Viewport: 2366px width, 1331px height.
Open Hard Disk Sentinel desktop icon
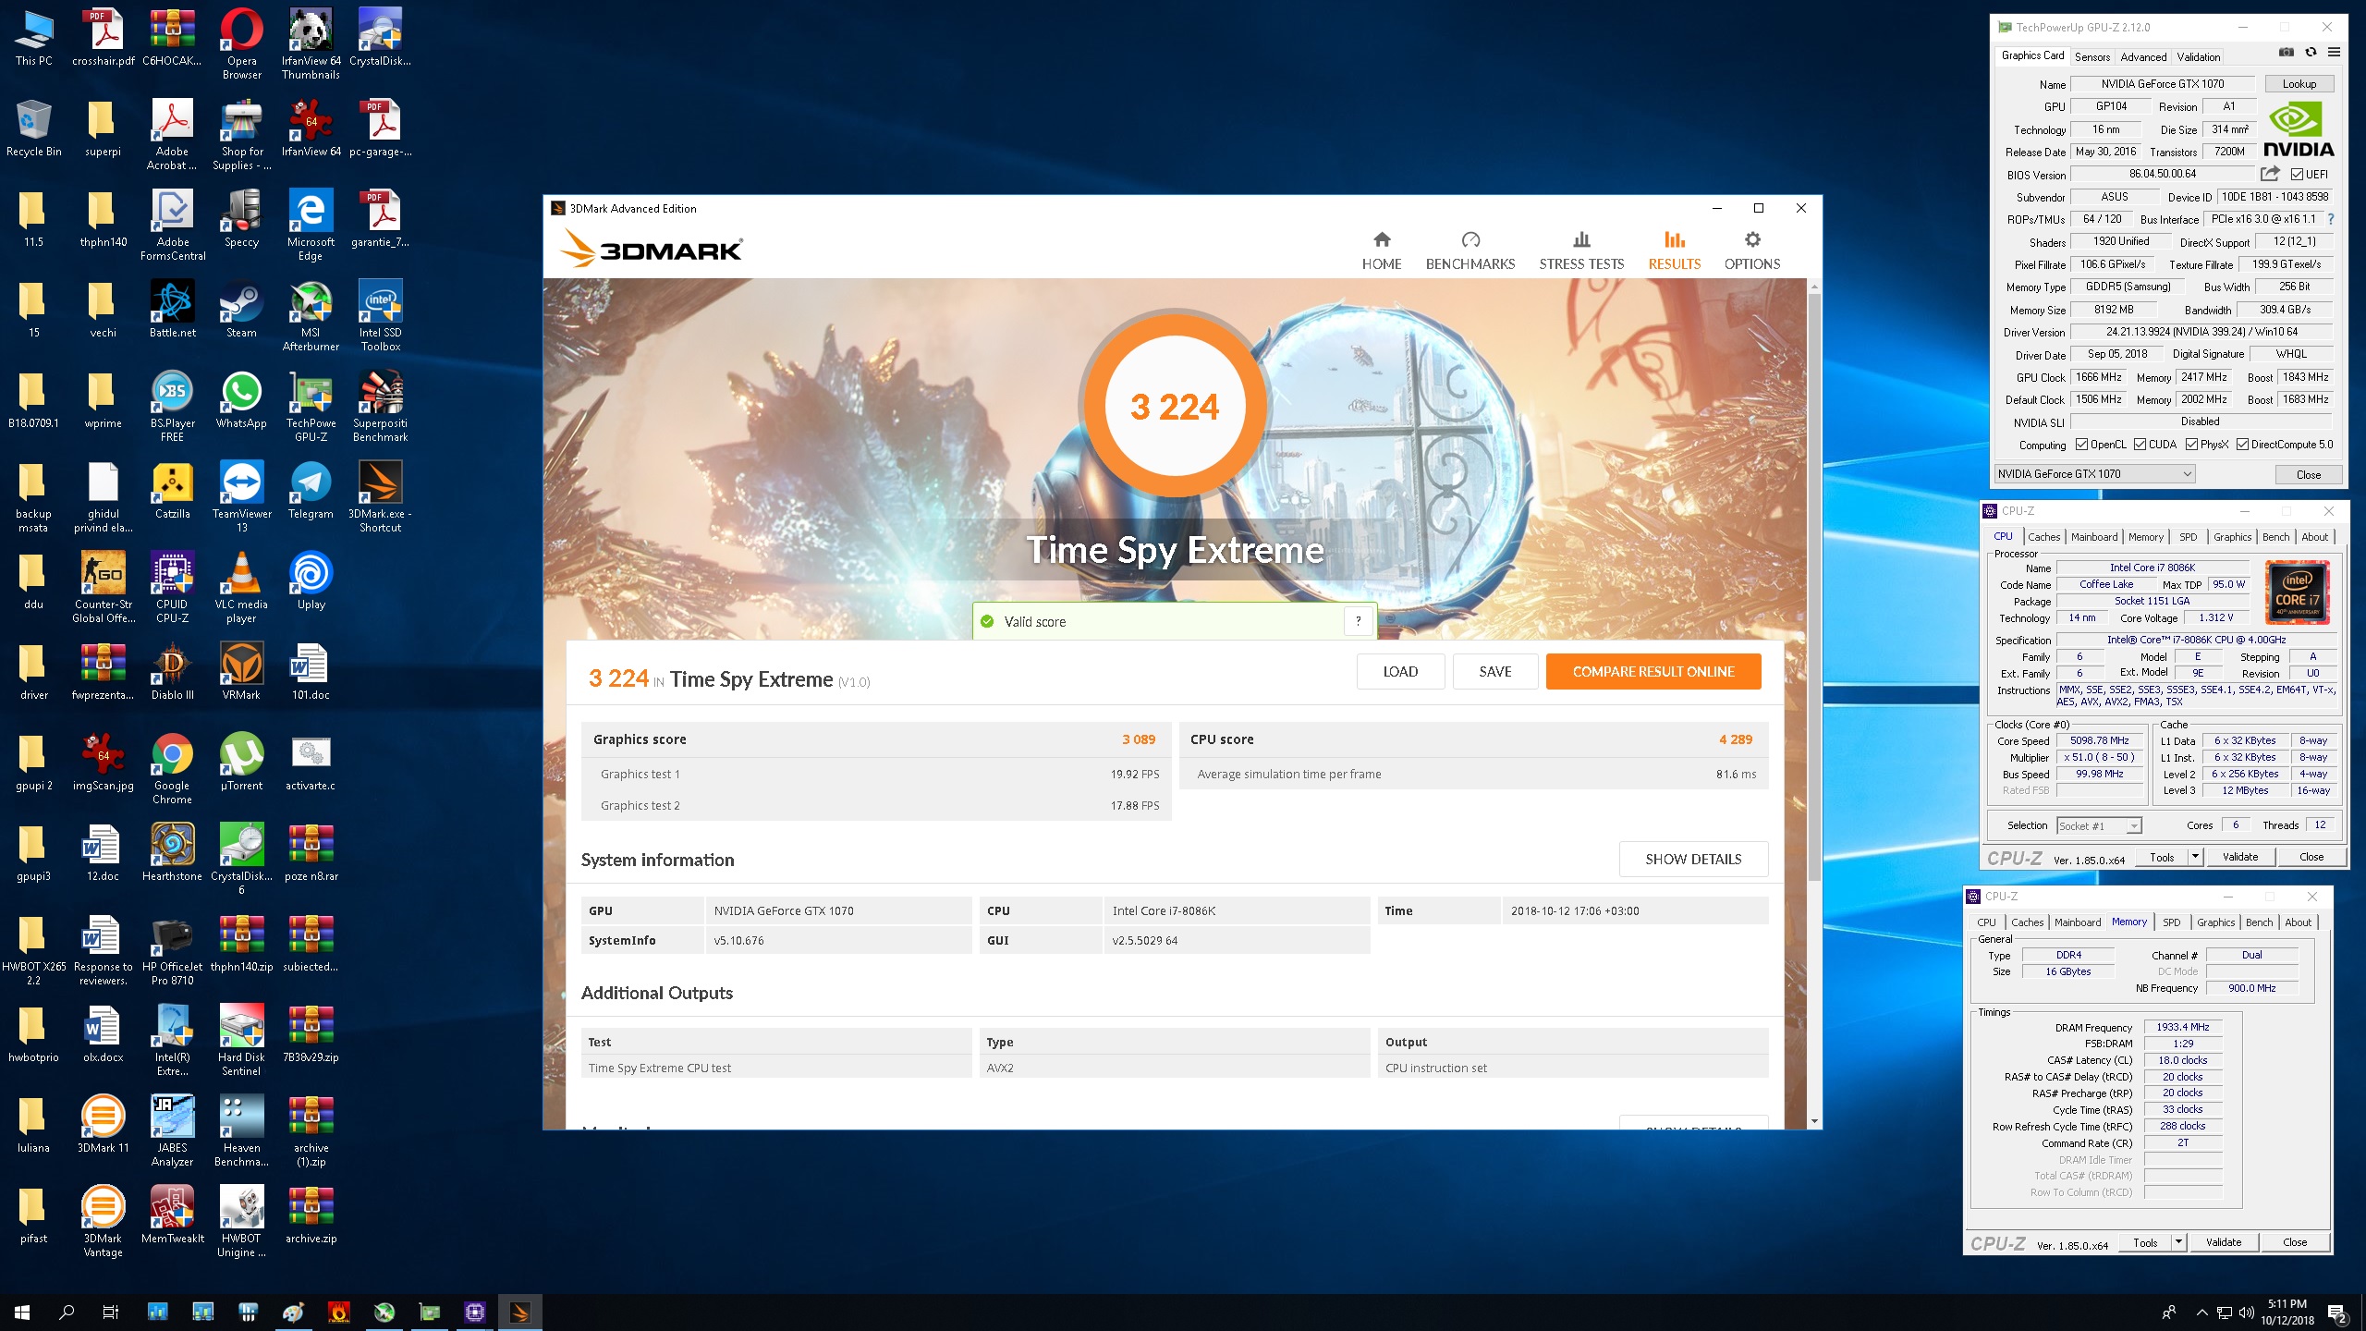(x=241, y=1041)
